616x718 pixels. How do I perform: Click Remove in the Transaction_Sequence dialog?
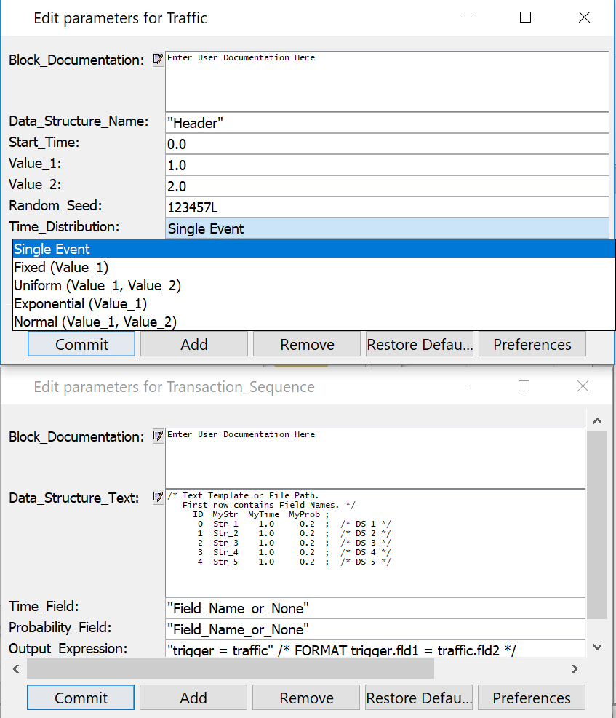point(307,698)
